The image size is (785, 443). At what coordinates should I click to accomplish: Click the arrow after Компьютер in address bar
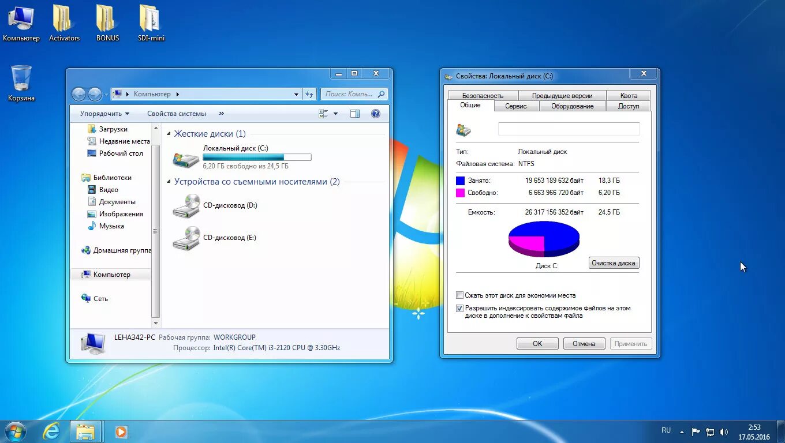[x=178, y=94]
